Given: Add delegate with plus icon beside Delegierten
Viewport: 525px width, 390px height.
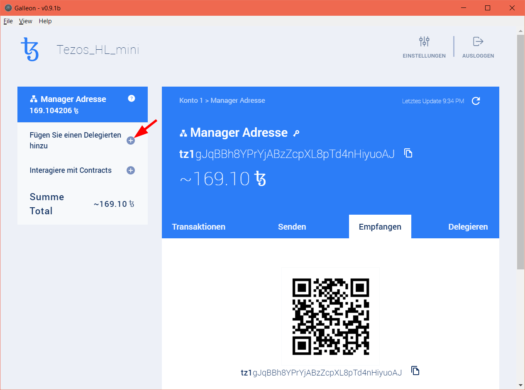Looking at the screenshot, I should [131, 141].
